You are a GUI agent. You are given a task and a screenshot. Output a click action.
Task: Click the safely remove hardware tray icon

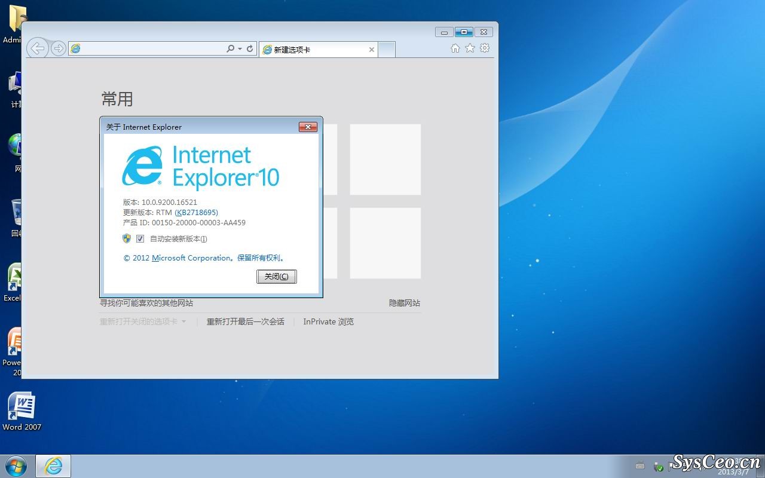(x=658, y=466)
